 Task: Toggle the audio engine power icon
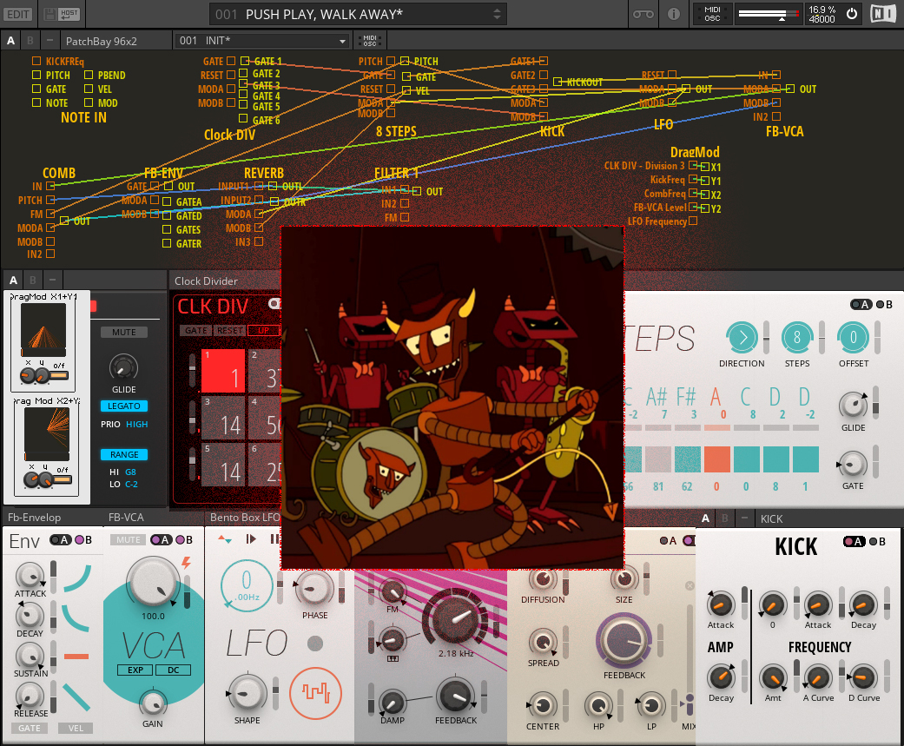click(x=852, y=14)
